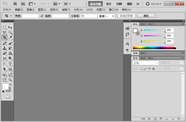Screen dimensions: 186x122
Task: Choose the Polygonal Lasso tool
Action: (5, 32)
